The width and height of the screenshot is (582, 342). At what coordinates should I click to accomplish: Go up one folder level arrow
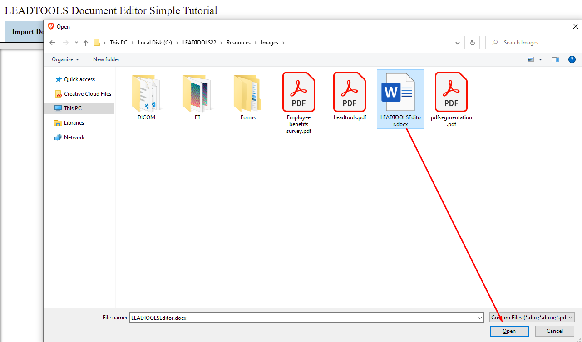pos(86,43)
